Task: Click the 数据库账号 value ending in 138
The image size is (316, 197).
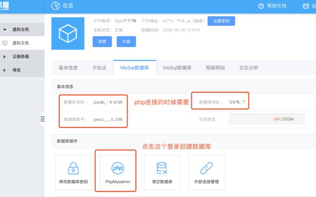Action: coord(108,119)
